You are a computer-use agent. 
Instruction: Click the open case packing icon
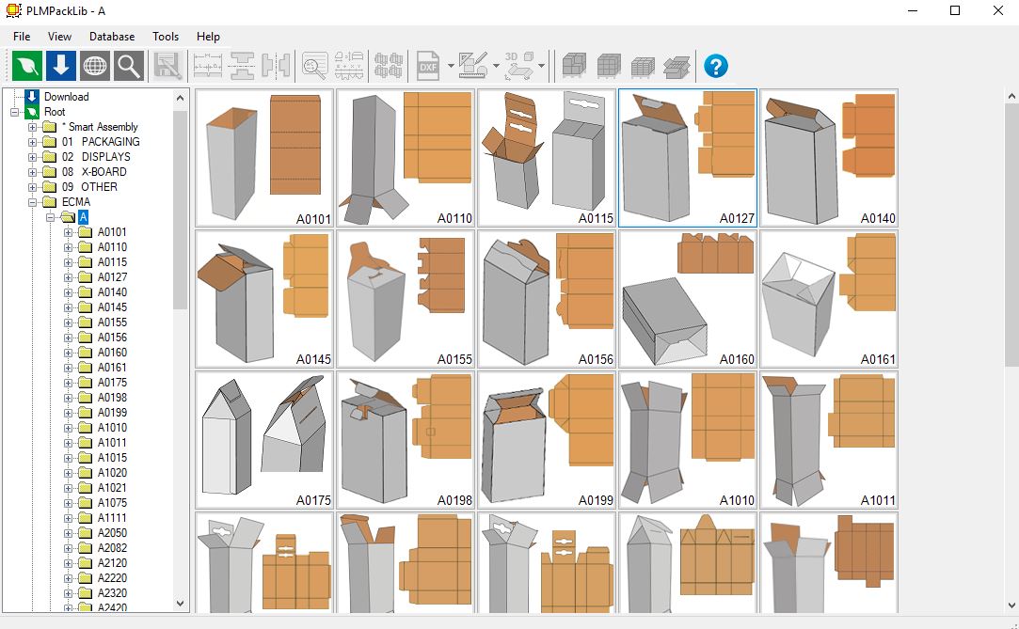(677, 66)
